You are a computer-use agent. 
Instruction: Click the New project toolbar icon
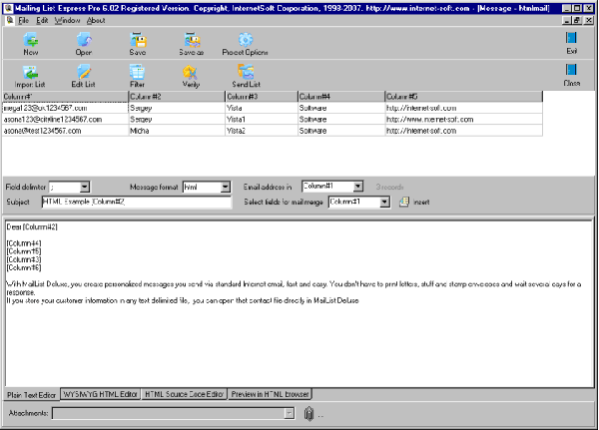pyautogui.click(x=31, y=41)
